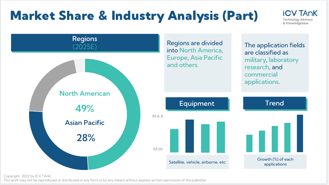Select the dark blue bar in Equipment chart
This screenshot has height=185, width=329.
[x=190, y=136]
